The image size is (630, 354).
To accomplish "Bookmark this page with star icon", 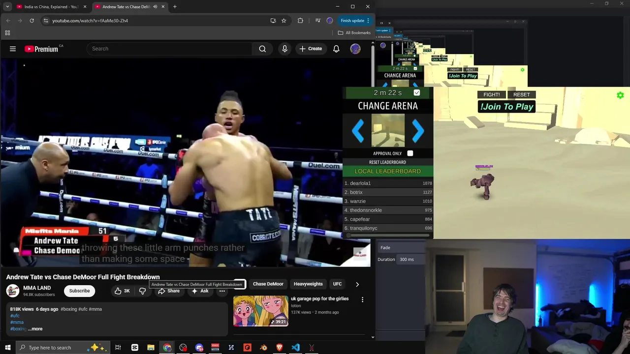I will coord(283,21).
